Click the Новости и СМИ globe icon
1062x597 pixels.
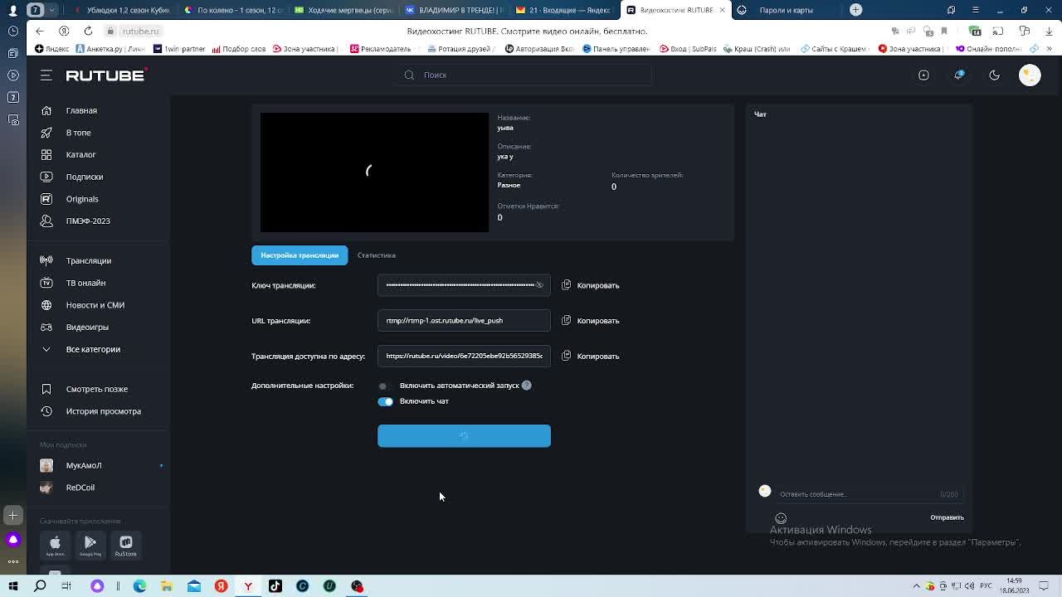click(x=46, y=305)
